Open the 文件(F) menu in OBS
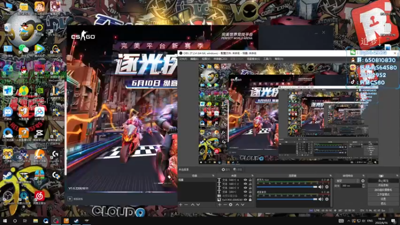The height and width of the screenshot is (225, 400). click(x=183, y=59)
